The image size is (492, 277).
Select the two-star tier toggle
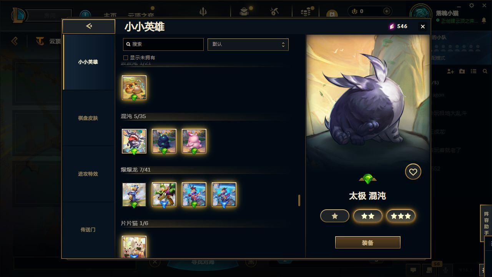pos(368,216)
